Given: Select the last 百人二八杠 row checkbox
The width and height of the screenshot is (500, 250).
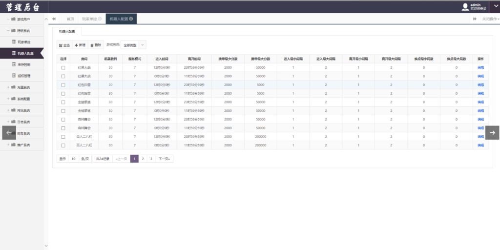Looking at the screenshot, I should tap(63, 146).
